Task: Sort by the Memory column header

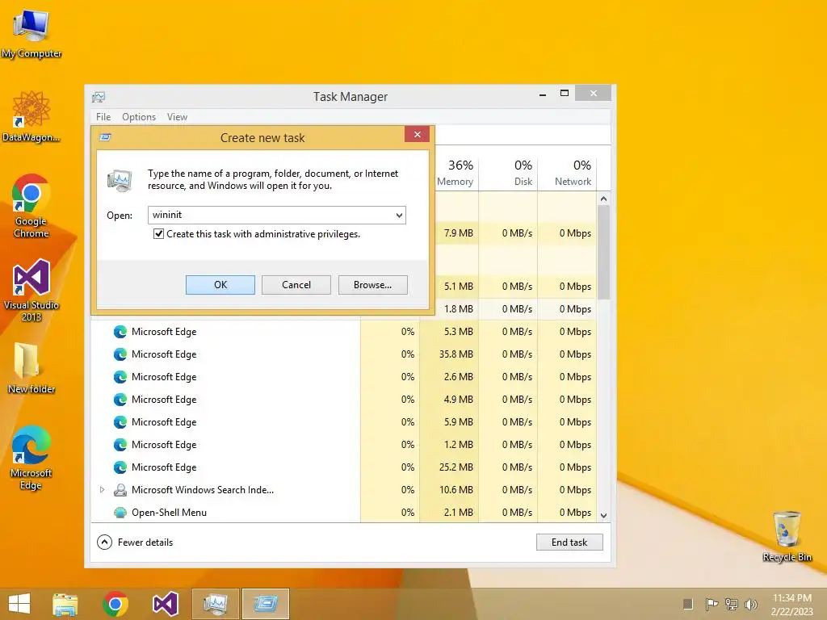Action: 455,173
